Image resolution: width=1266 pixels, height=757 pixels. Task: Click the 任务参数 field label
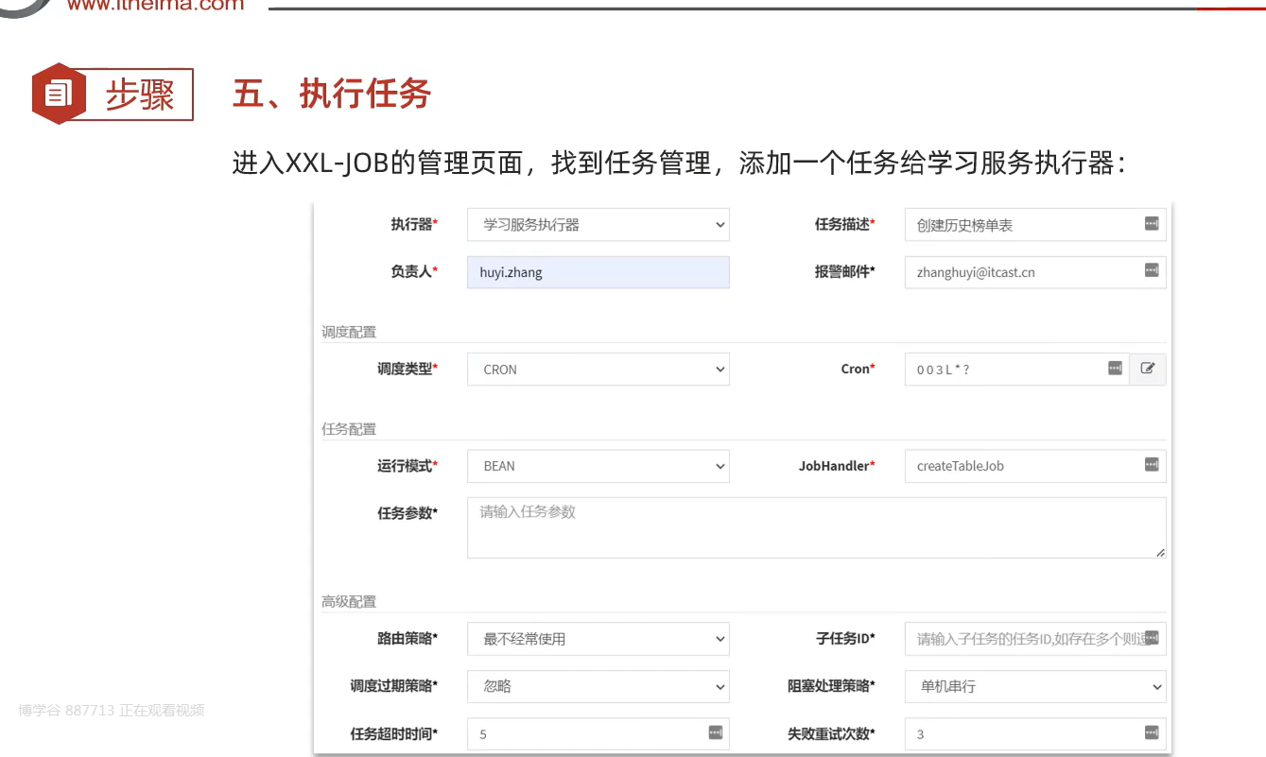(x=408, y=513)
